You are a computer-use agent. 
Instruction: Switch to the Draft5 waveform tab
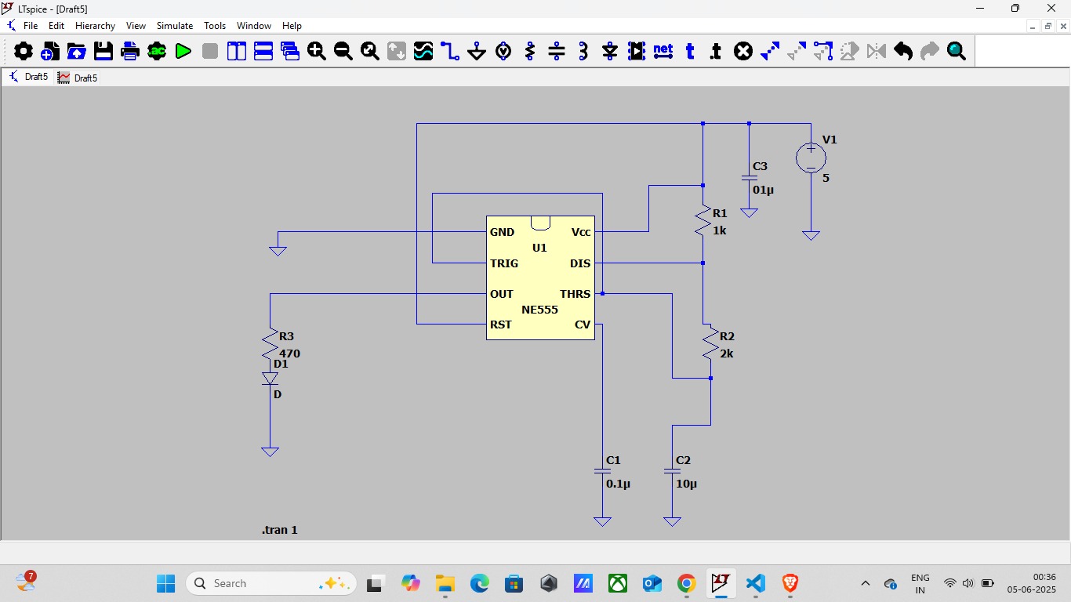point(78,78)
